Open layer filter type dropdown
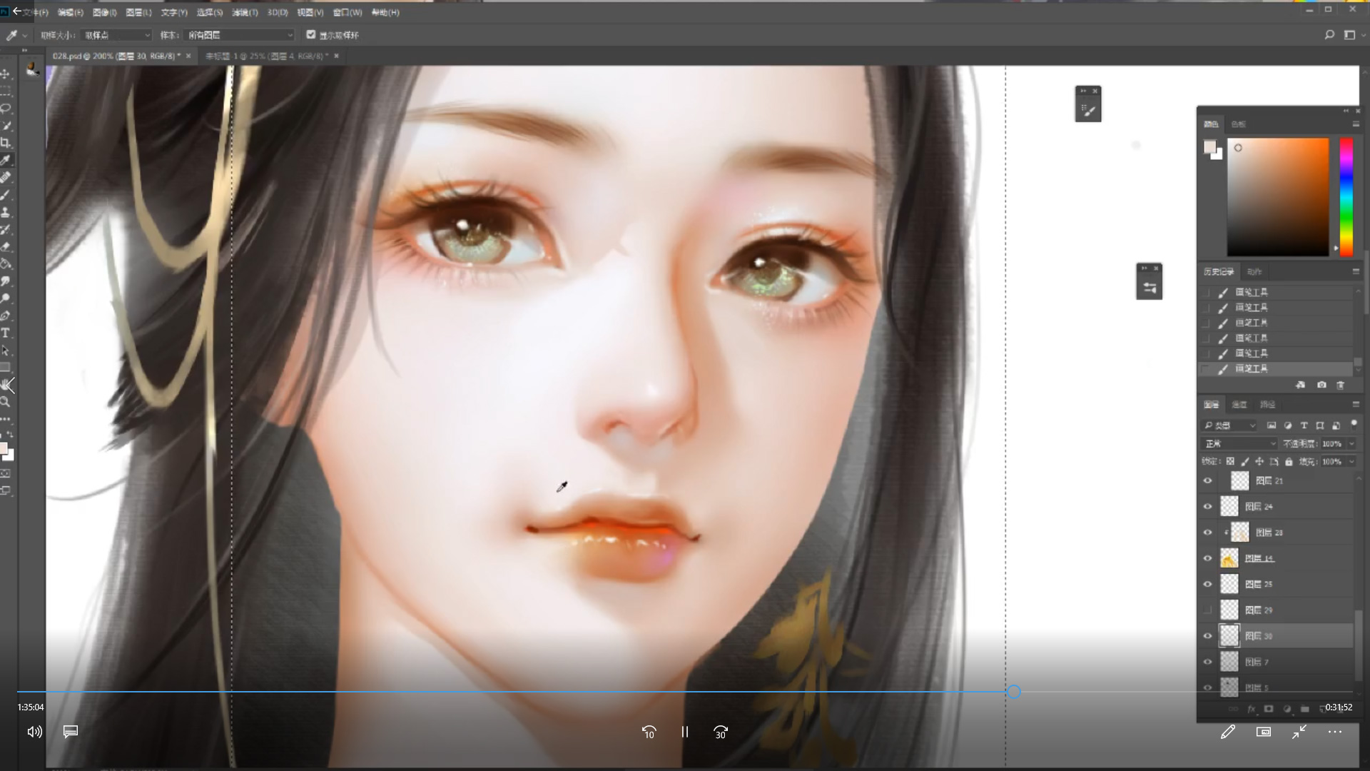Image resolution: width=1370 pixels, height=771 pixels. click(1229, 425)
